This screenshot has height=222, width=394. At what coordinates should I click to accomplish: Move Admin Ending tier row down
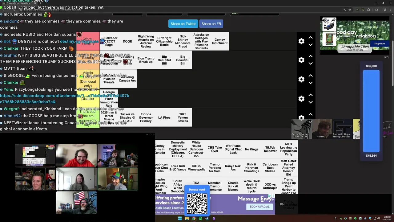[x=311, y=83]
